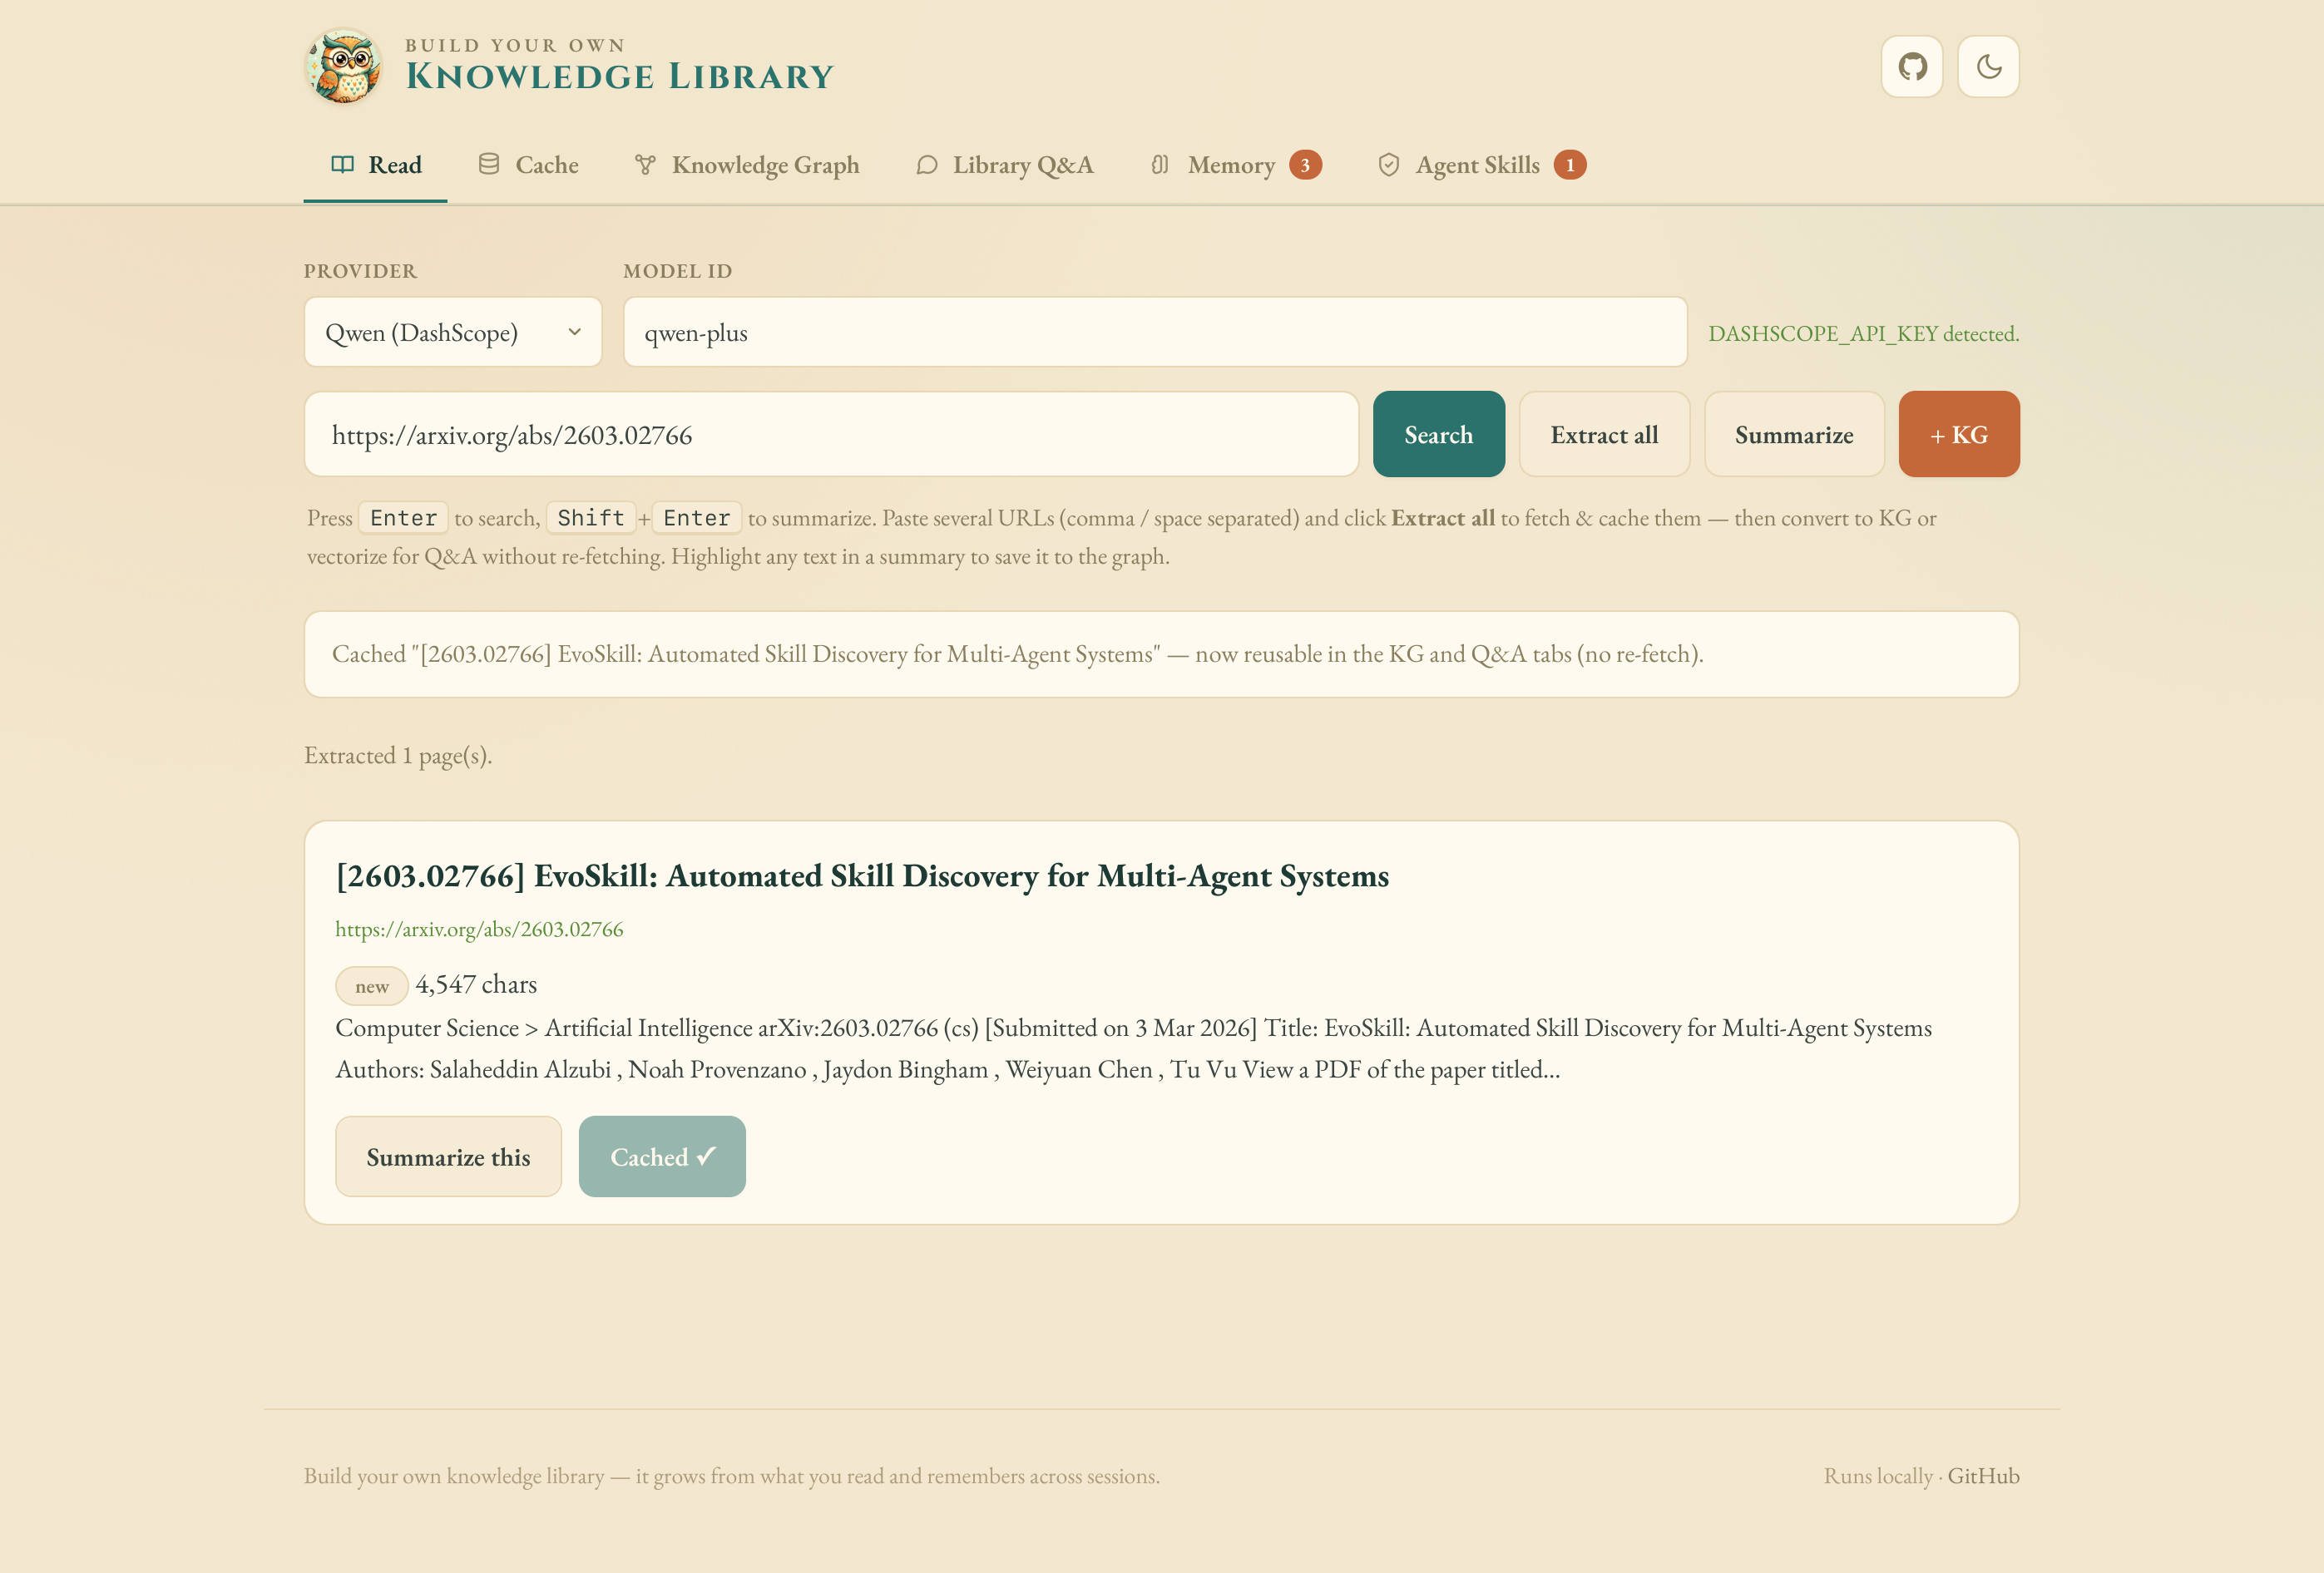Click the Cached ✓ button

coord(662,1156)
